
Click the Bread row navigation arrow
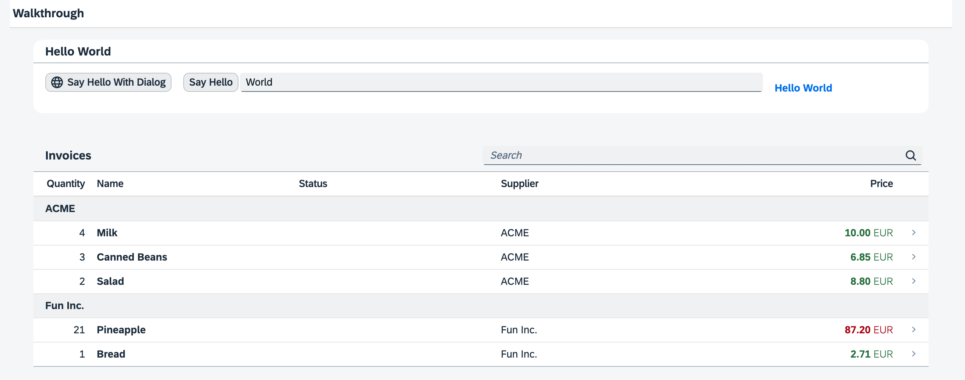(x=914, y=354)
